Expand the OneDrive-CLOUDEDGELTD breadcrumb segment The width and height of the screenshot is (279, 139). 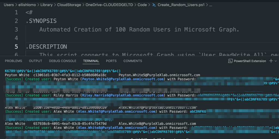click(109, 5)
